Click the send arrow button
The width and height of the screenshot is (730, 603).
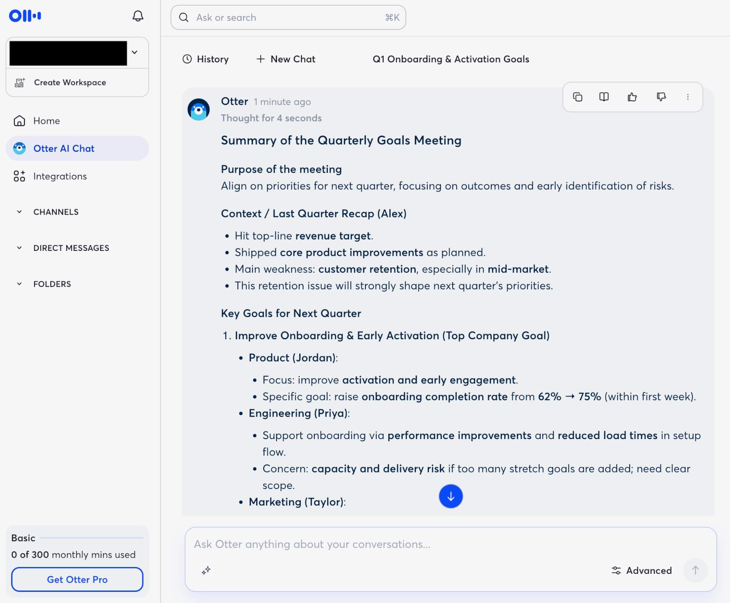(695, 570)
